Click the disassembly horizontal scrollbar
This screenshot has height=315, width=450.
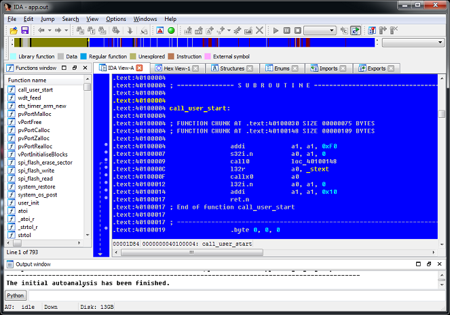point(275,252)
